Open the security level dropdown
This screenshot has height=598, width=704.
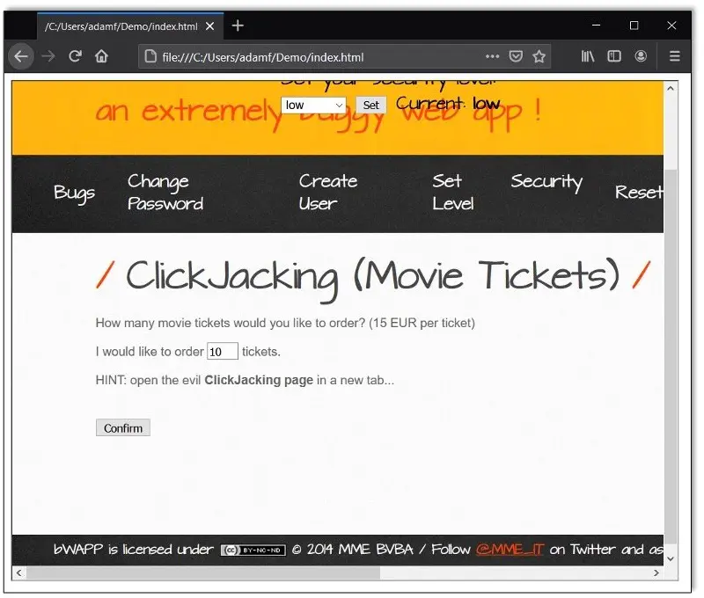pos(313,105)
